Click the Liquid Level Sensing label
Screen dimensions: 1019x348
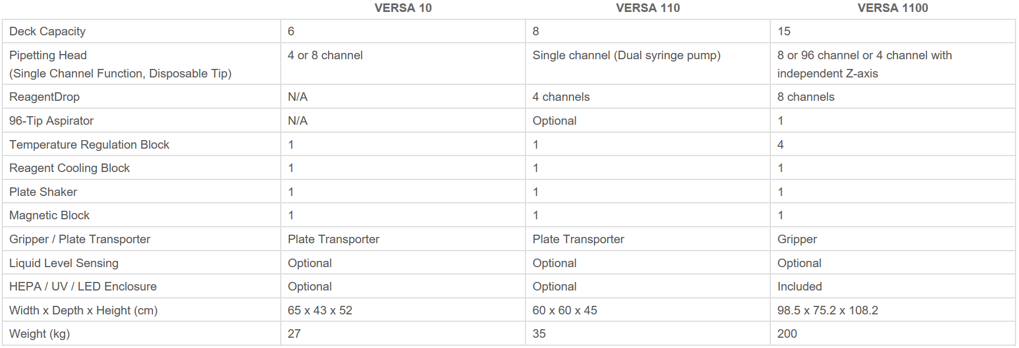point(64,263)
